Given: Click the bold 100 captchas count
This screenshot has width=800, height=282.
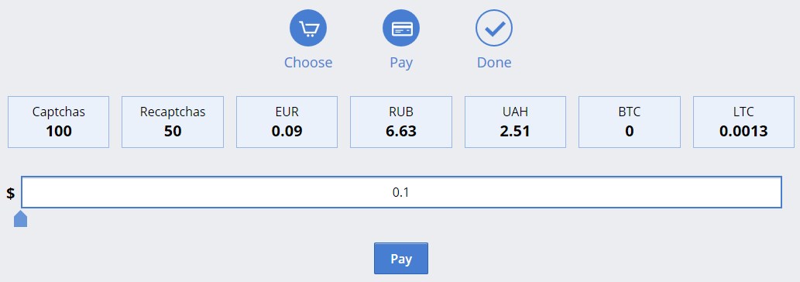Looking at the screenshot, I should pos(59,131).
